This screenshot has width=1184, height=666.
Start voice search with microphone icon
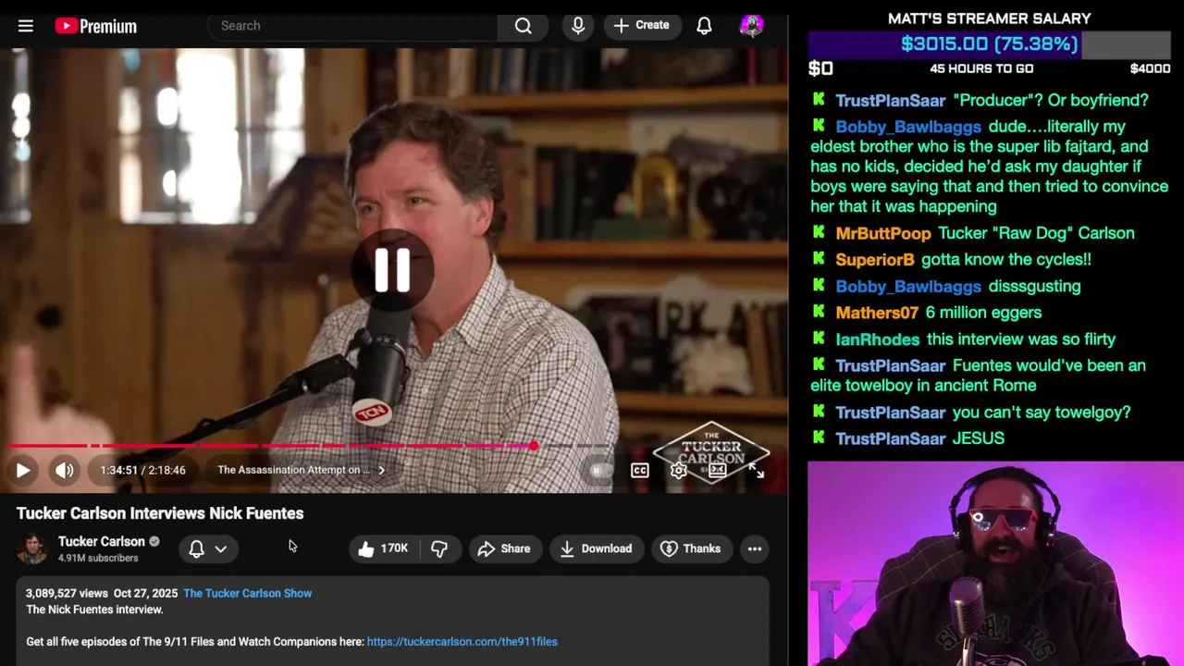click(x=578, y=26)
